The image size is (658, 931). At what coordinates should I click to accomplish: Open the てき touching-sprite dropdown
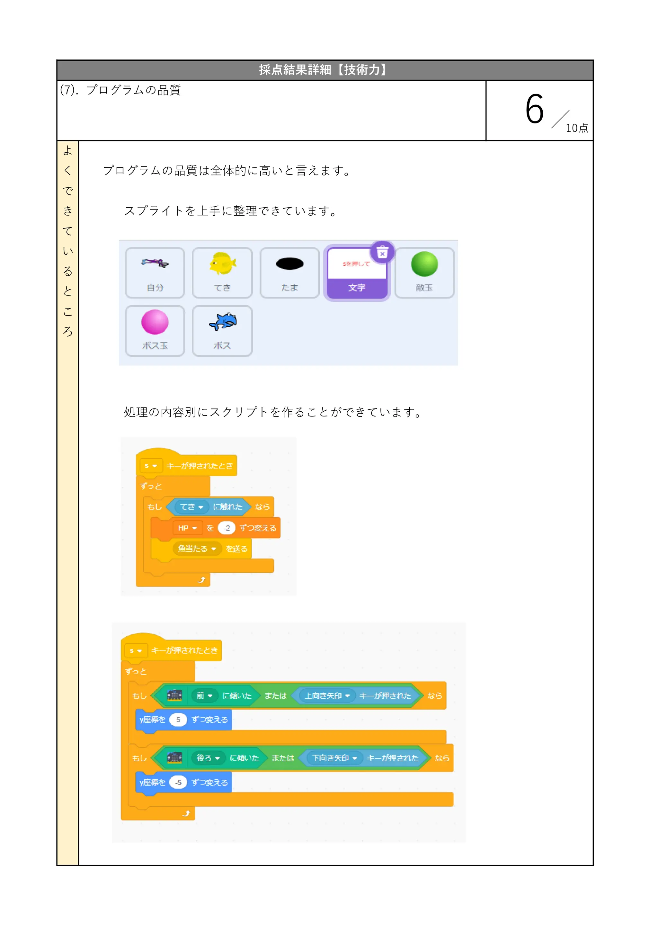click(x=191, y=506)
